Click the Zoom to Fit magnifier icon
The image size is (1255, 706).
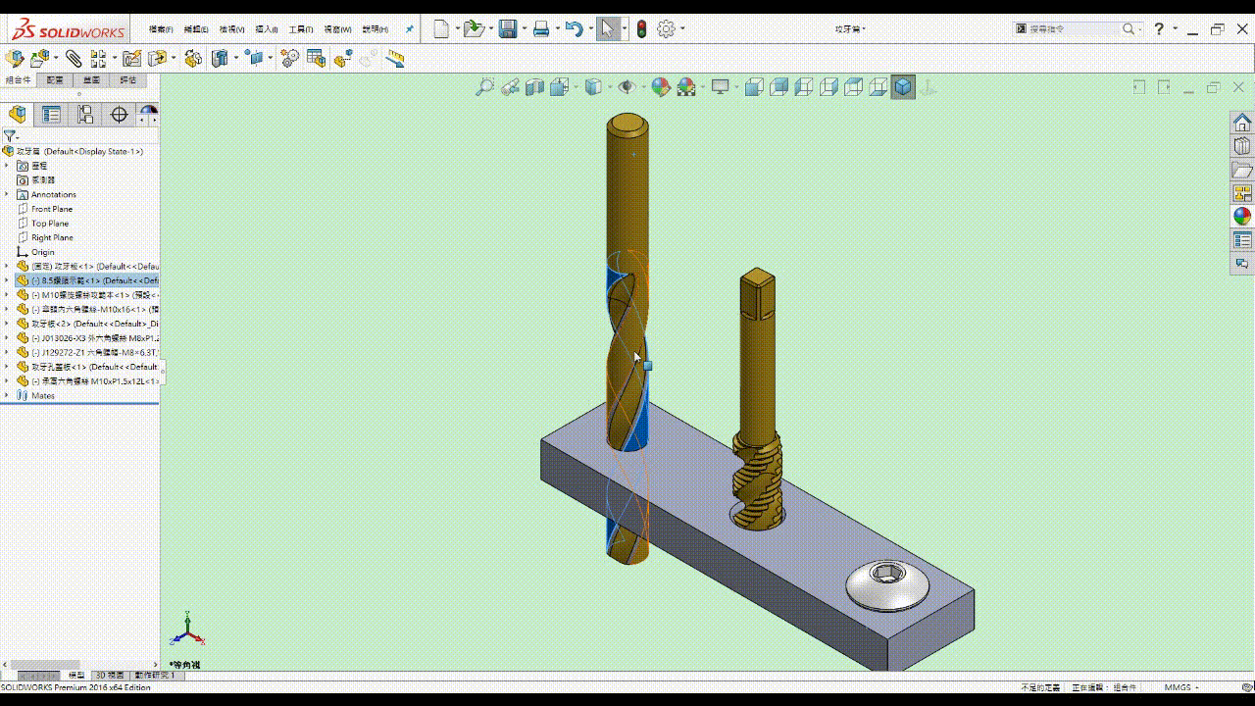[484, 87]
